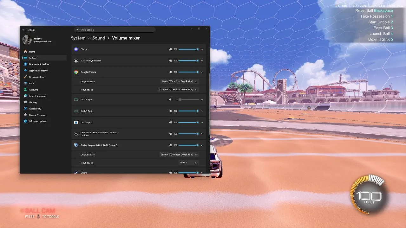Mute Discord with its speaker icon
The image size is (406, 228).
(171, 49)
